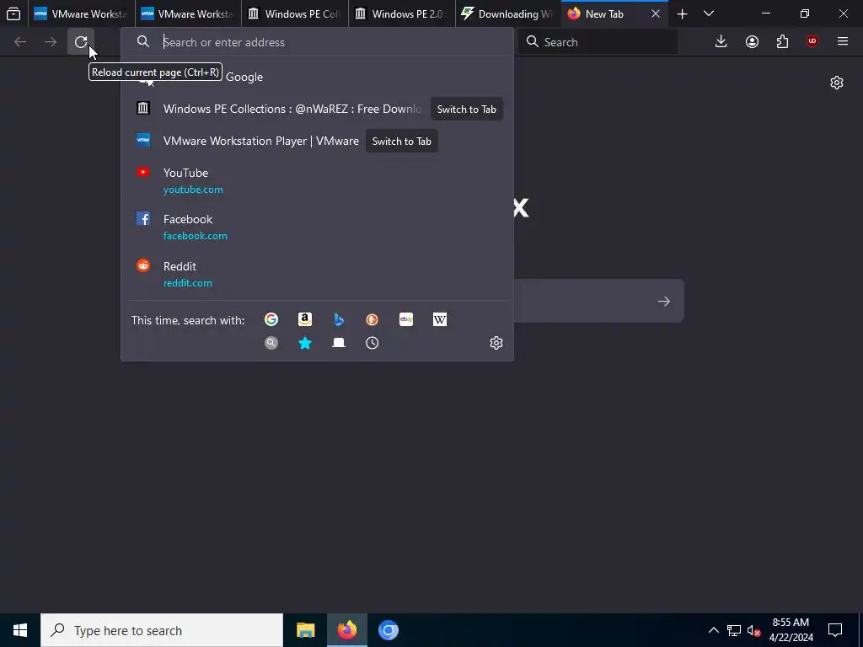The image size is (863, 647).
Task: Switch to Tab for VMware Workstation Player
Action: tap(402, 141)
